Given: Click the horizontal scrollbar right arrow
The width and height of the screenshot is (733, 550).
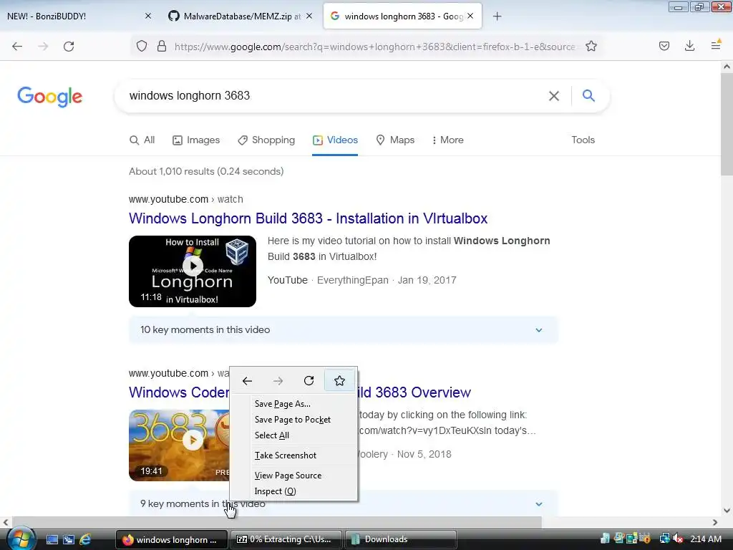Looking at the screenshot, I should coord(715,522).
